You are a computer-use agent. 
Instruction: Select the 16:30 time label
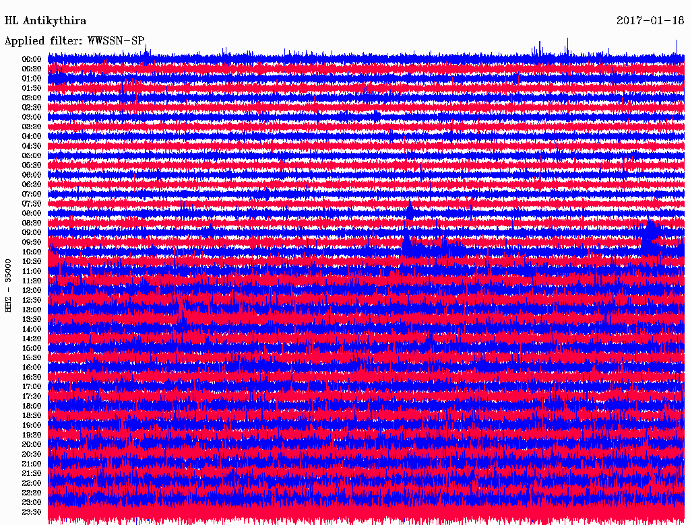(x=32, y=378)
